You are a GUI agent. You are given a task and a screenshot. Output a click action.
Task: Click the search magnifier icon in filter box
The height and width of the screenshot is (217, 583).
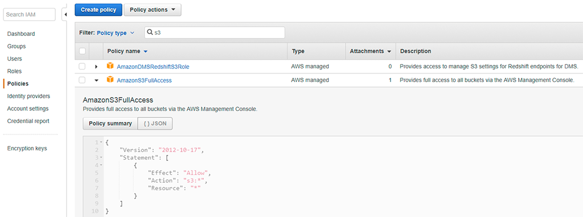tap(150, 32)
